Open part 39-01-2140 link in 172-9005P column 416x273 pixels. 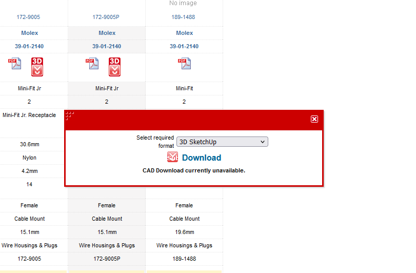tap(107, 46)
